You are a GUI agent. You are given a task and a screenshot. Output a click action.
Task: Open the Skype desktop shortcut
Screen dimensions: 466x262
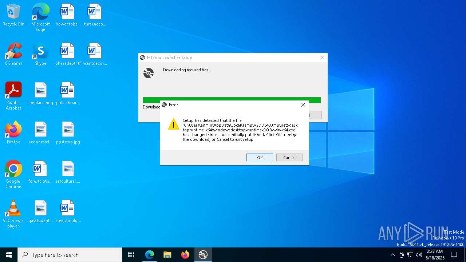(40, 55)
